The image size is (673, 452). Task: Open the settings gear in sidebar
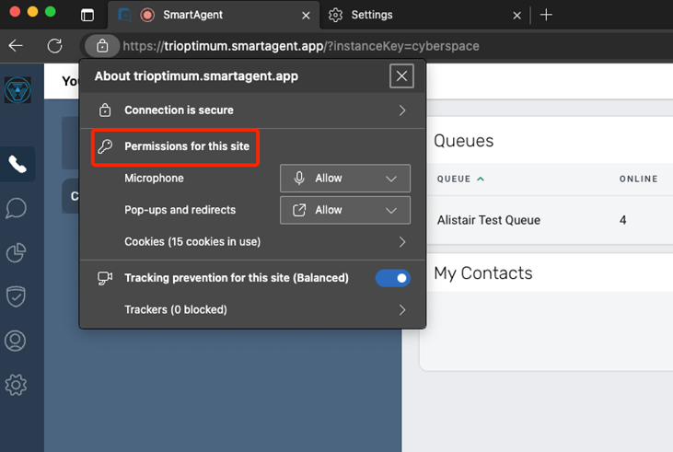[17, 385]
